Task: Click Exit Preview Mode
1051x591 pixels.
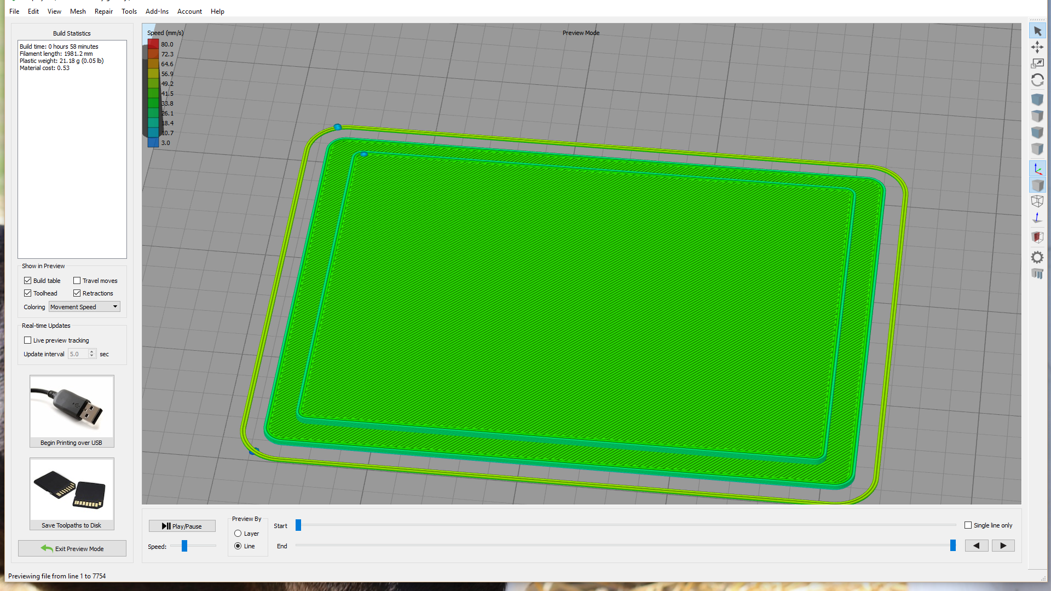Action: click(72, 548)
